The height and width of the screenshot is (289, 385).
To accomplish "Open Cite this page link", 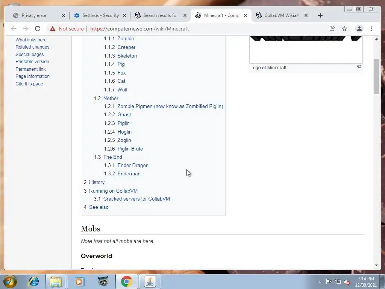I will (x=29, y=84).
